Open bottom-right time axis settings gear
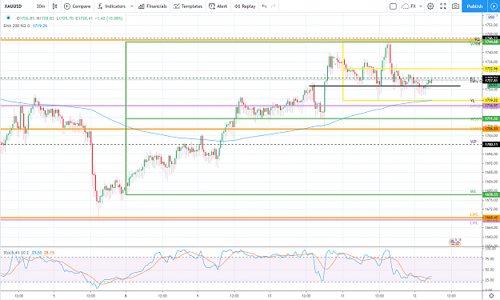 click(x=491, y=296)
